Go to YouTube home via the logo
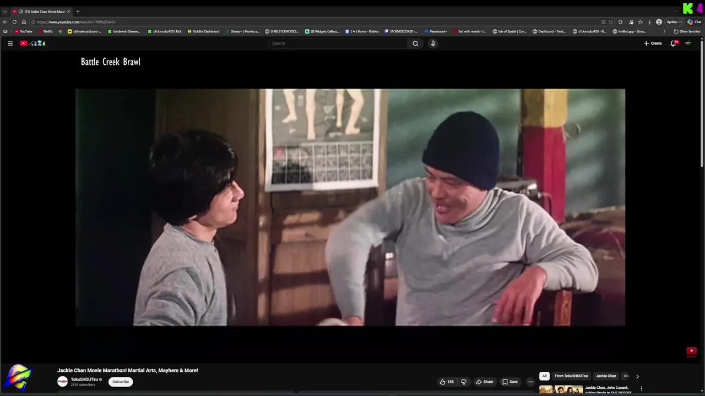Image resolution: width=705 pixels, height=396 pixels. 32,43
